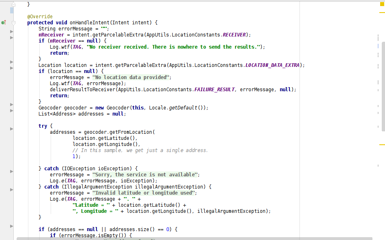Click the comment "In this sample, we get just a single address"

[x=140, y=150]
